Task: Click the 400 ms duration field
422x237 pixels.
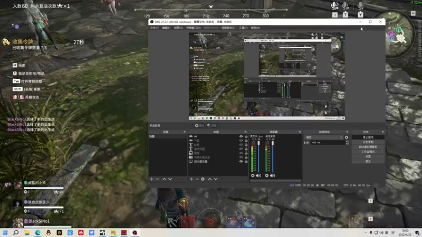Action: (x=328, y=143)
